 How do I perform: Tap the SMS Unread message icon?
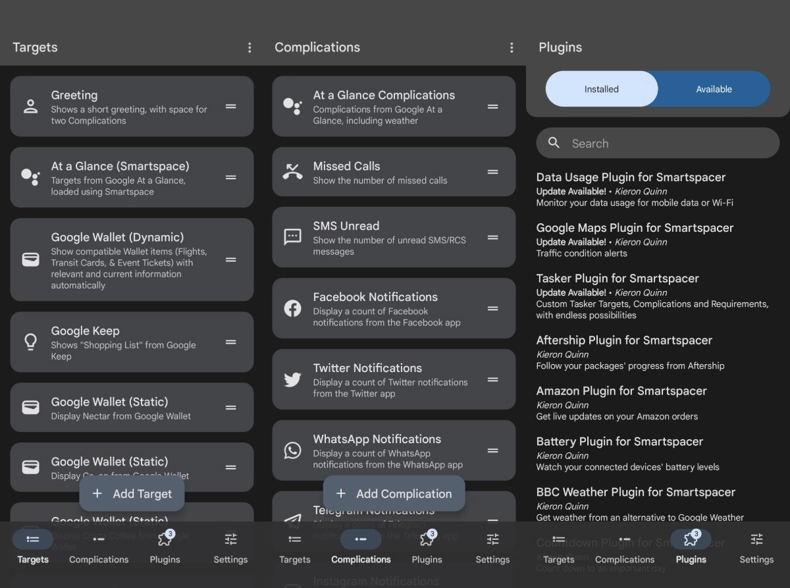coord(292,237)
